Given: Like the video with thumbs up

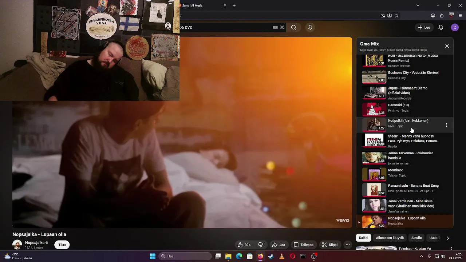Looking at the screenshot, I should point(244,245).
